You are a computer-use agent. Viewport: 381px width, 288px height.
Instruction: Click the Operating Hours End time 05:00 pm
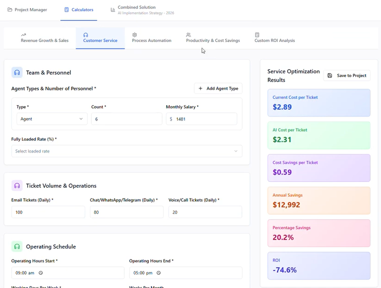pyautogui.click(x=186, y=273)
